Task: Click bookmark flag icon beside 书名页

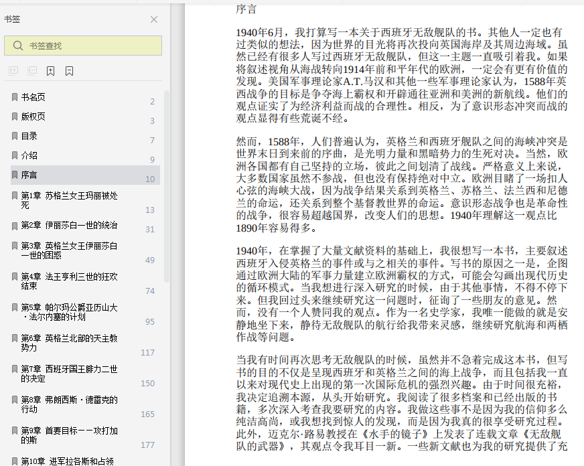Action: point(15,97)
